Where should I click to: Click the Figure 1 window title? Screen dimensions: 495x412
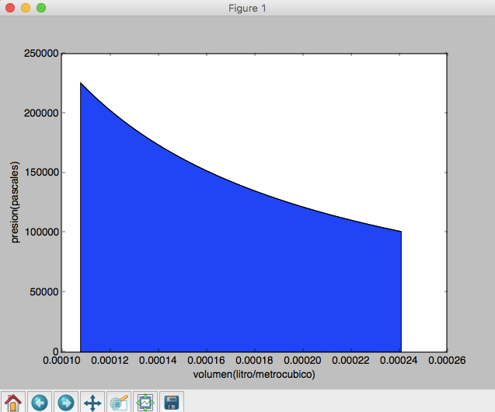pyautogui.click(x=247, y=9)
